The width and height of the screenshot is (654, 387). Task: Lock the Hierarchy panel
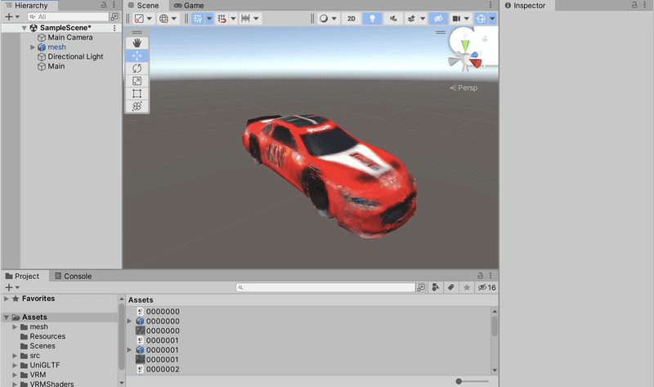click(104, 5)
